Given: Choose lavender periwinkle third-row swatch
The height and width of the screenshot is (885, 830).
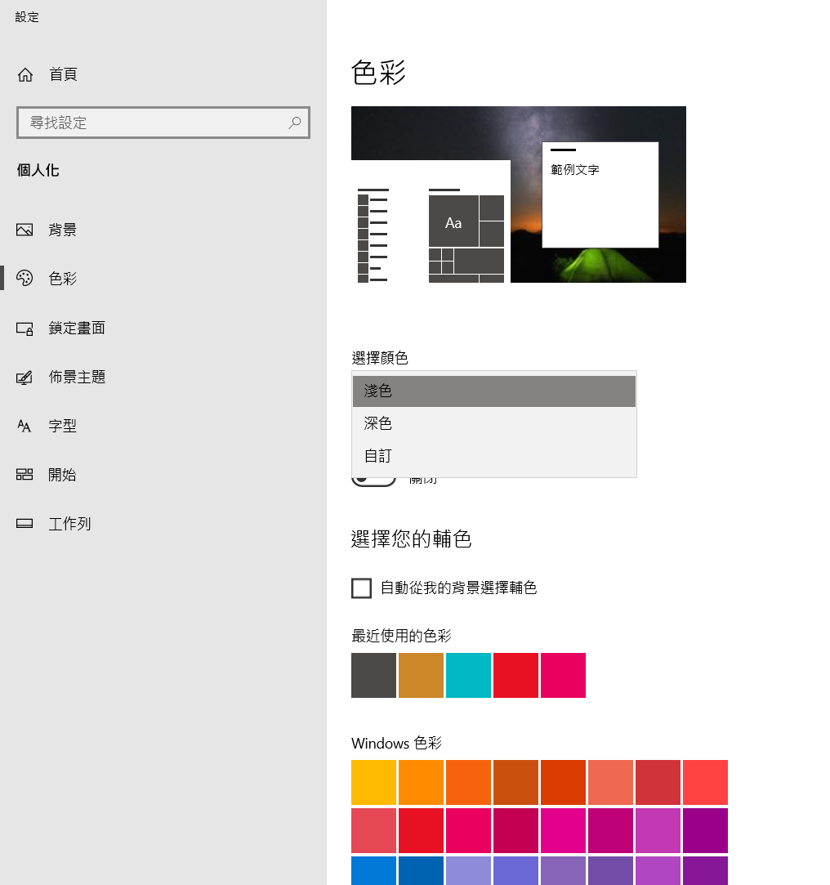Looking at the screenshot, I should click(x=468, y=871).
